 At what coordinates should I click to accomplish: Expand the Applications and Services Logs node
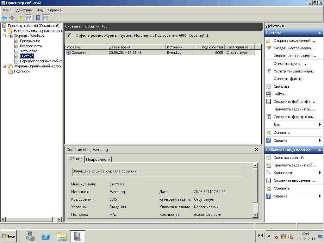point(4,66)
